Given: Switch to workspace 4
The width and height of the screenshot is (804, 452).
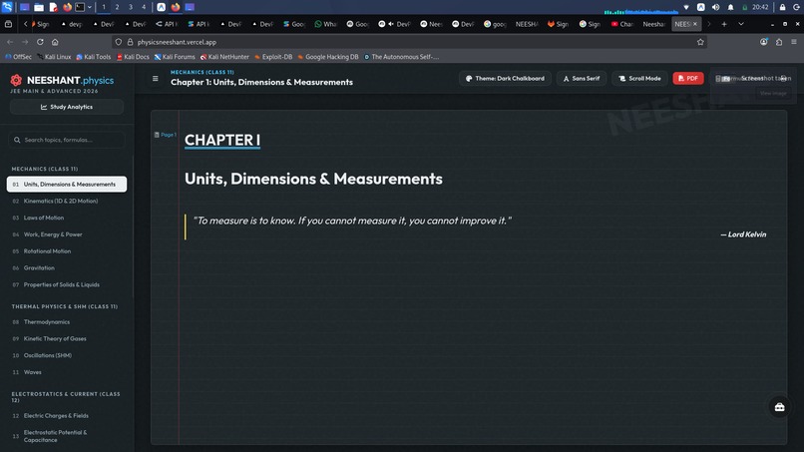Looking at the screenshot, I should [144, 7].
